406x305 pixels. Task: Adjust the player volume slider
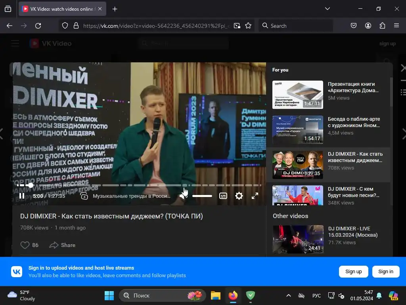202,196
